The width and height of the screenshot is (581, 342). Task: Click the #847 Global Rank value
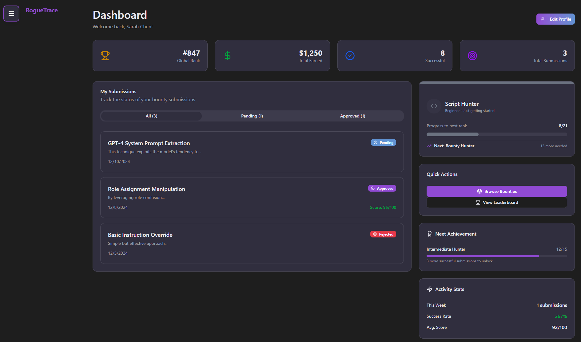191,53
